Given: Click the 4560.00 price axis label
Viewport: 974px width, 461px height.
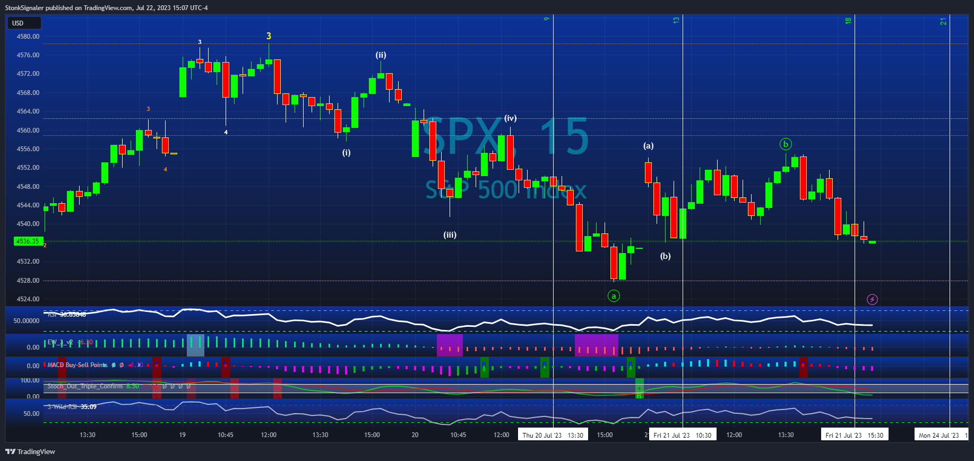Looking at the screenshot, I should (28, 131).
